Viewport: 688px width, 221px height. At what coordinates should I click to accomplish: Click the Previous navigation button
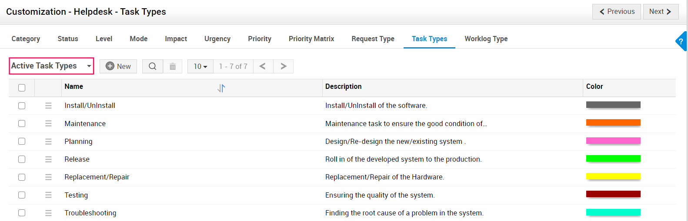tap(616, 12)
